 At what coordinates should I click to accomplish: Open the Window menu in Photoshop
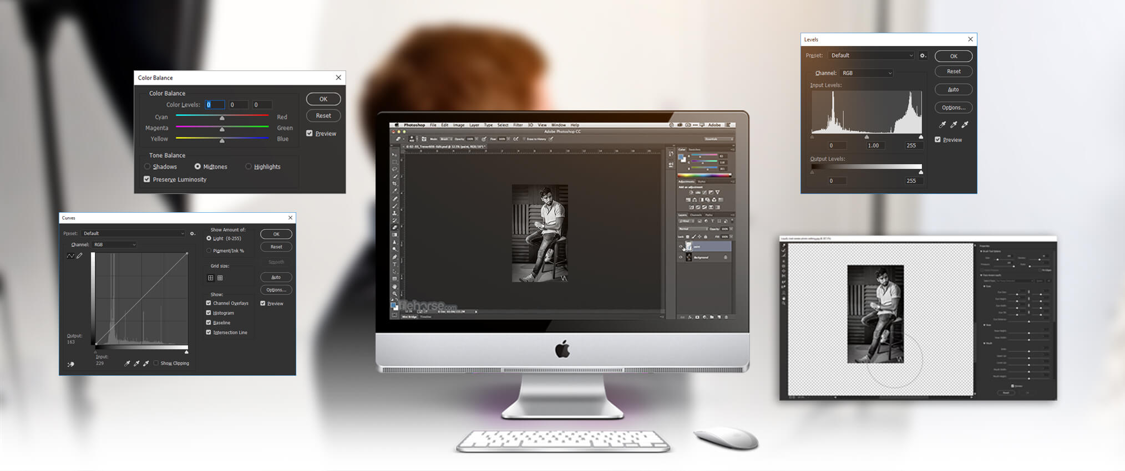(559, 125)
